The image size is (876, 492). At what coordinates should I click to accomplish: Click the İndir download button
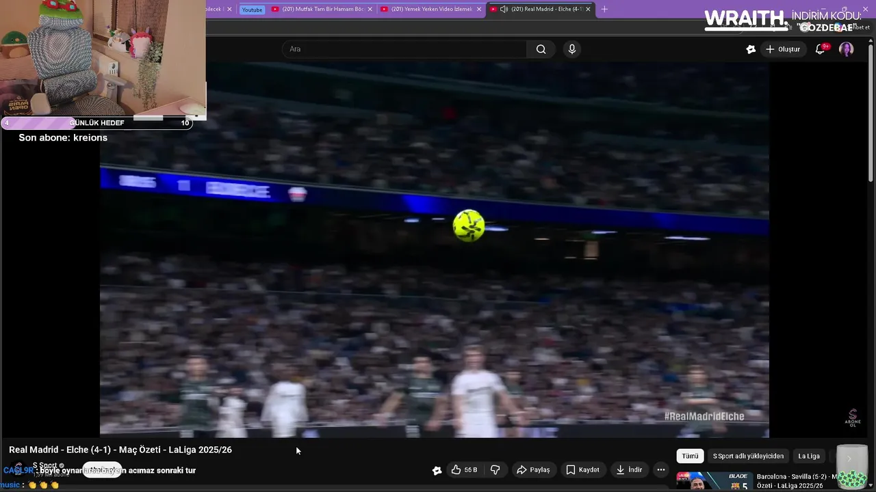[x=628, y=469]
